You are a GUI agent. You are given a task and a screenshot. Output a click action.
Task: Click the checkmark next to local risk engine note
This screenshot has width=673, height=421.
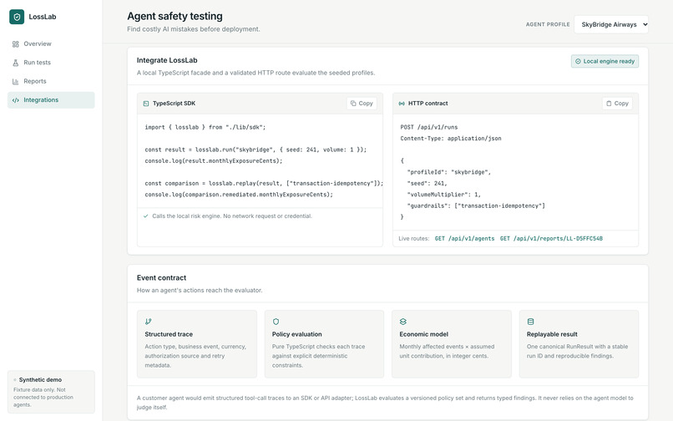146,216
